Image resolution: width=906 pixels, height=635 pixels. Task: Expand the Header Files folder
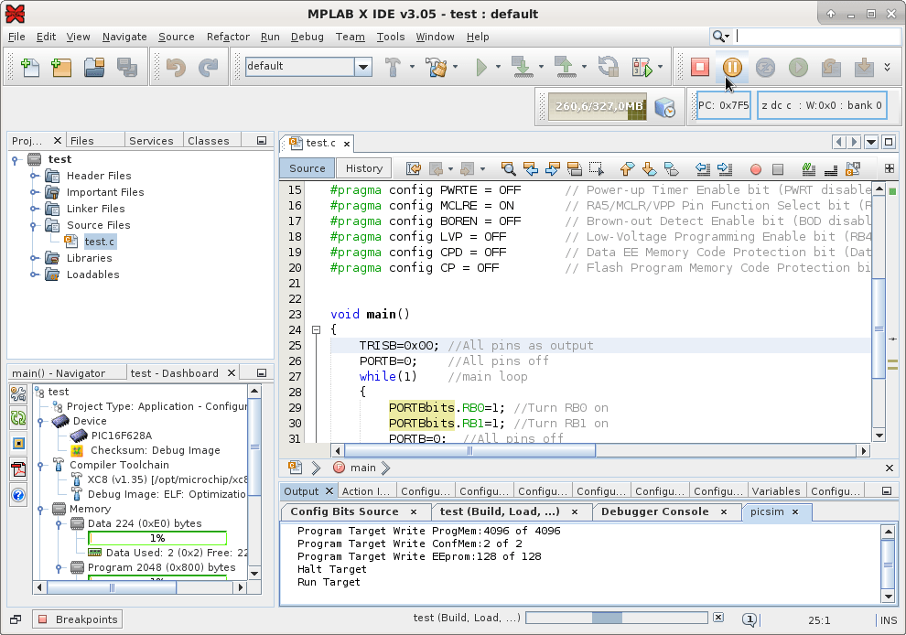(x=35, y=176)
